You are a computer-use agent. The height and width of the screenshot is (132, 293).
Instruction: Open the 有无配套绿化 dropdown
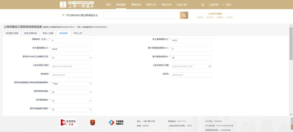pos(71,101)
